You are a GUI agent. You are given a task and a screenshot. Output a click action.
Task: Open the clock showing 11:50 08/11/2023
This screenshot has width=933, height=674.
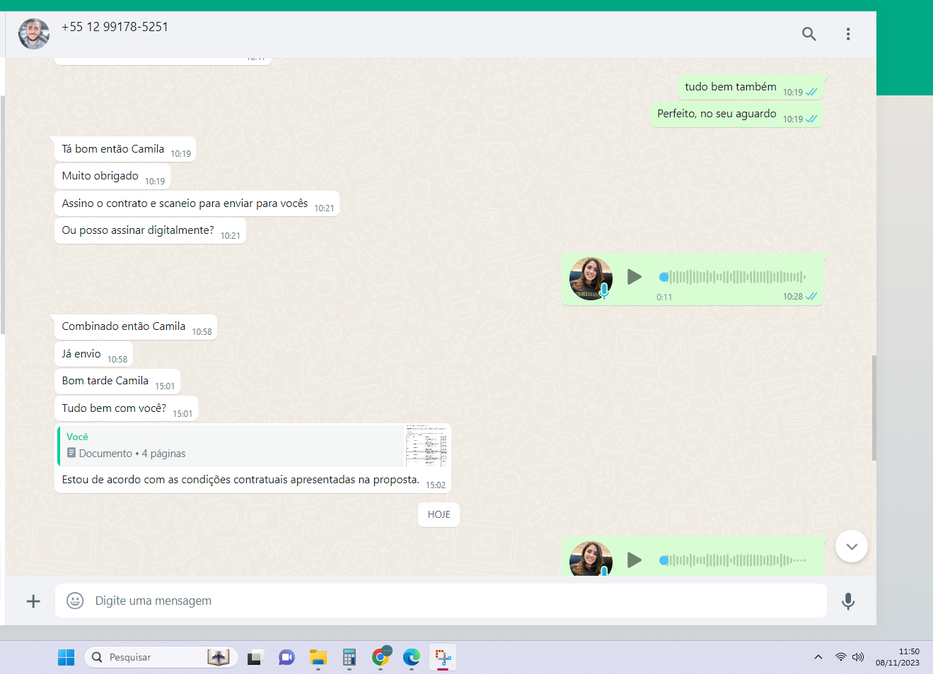pos(898,657)
